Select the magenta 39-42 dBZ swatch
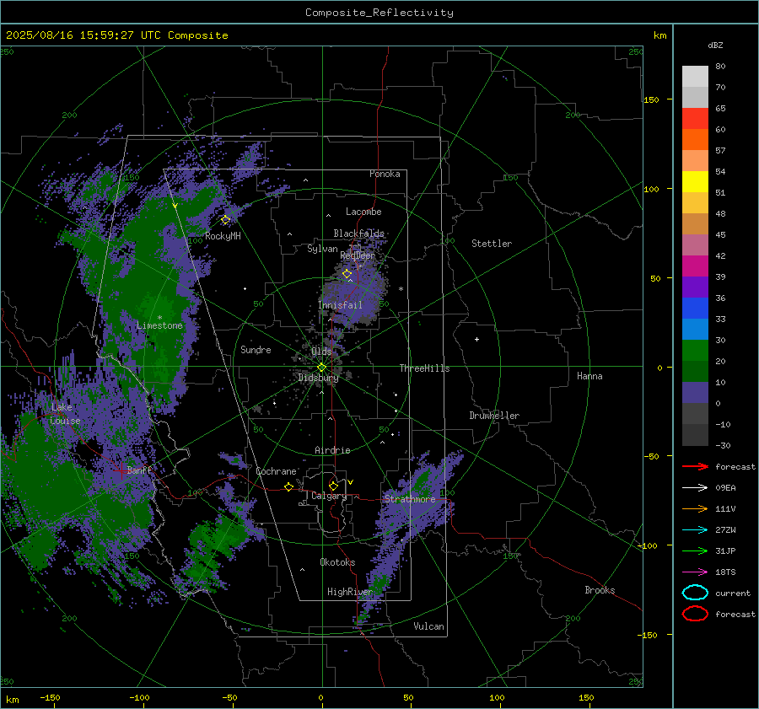 click(695, 266)
